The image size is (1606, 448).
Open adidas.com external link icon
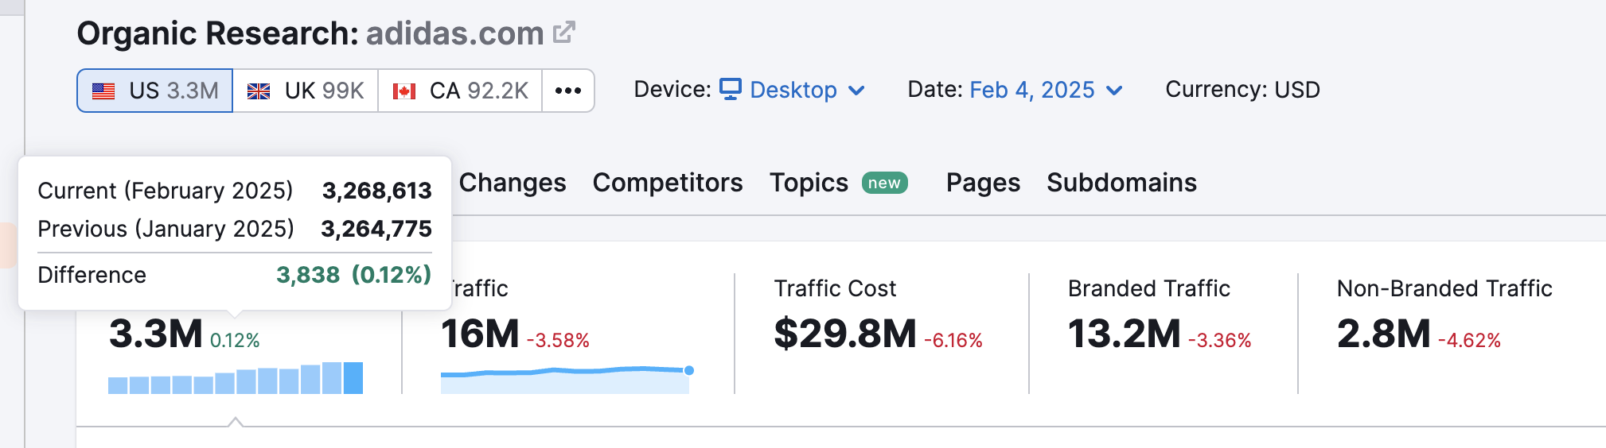tap(563, 33)
